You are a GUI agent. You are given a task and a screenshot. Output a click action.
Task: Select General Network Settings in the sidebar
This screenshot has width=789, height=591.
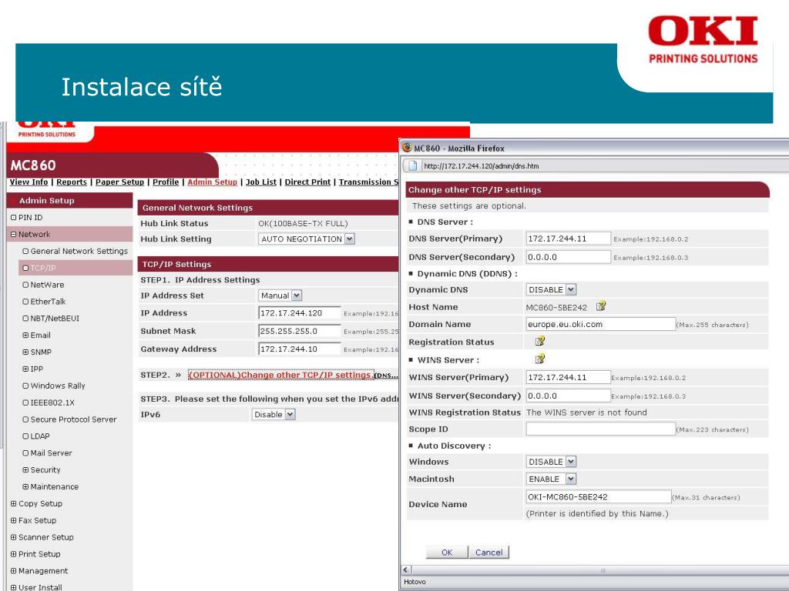click(79, 252)
